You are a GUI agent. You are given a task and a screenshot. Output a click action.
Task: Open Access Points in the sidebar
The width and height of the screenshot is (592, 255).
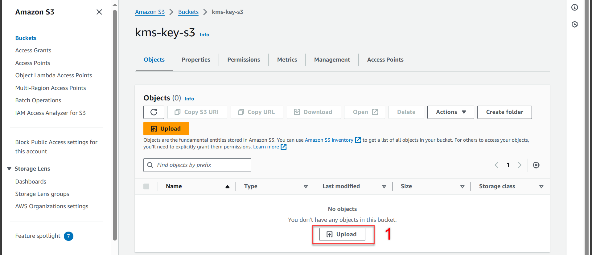point(33,63)
